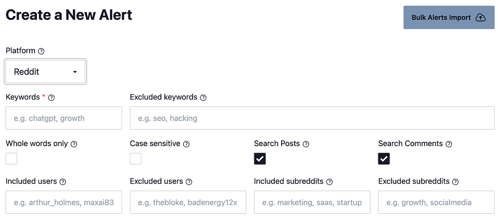Open the Reddit platform dropdown
This screenshot has height=222, width=498.
[x=46, y=72]
